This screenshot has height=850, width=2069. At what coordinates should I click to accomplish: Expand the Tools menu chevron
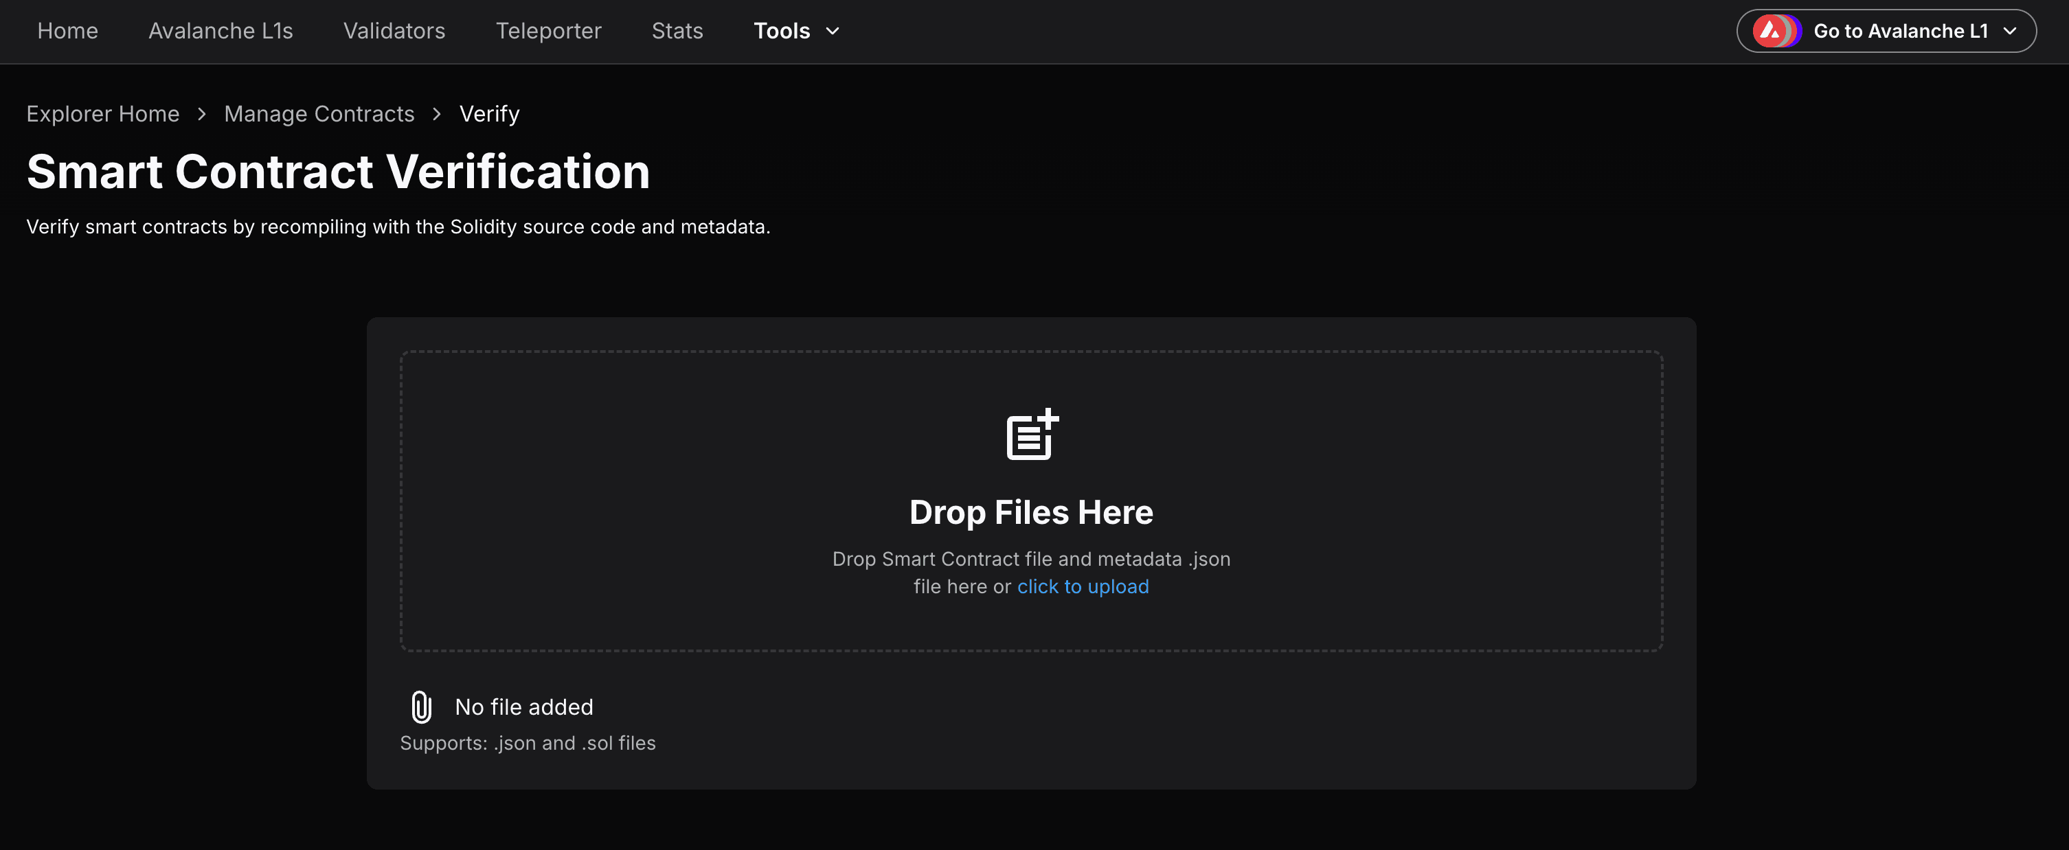coord(833,32)
